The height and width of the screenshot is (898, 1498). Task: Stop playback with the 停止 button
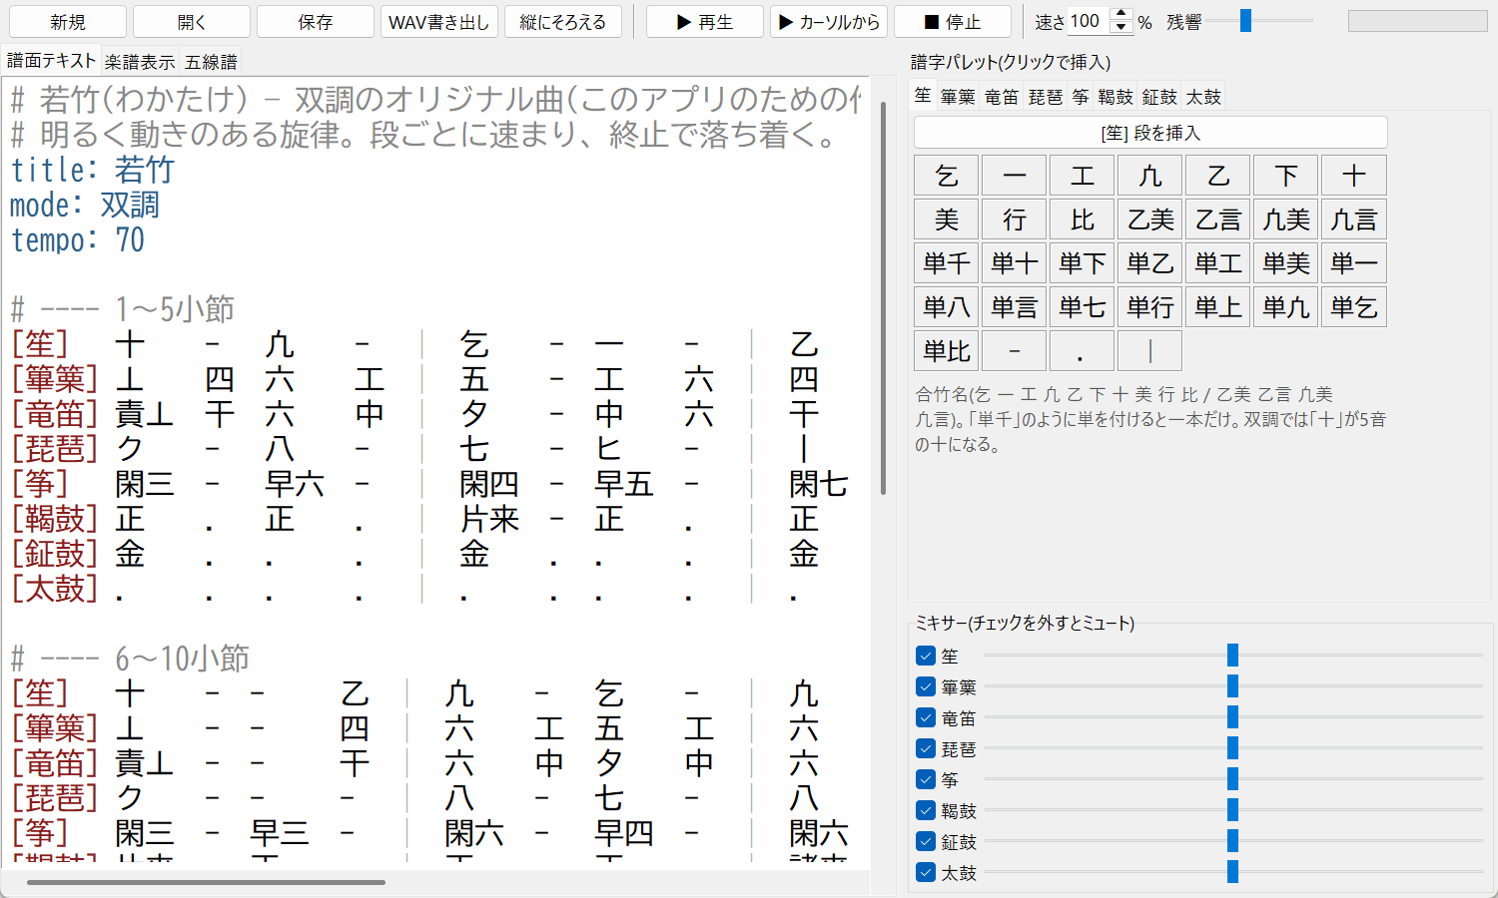coord(953,22)
